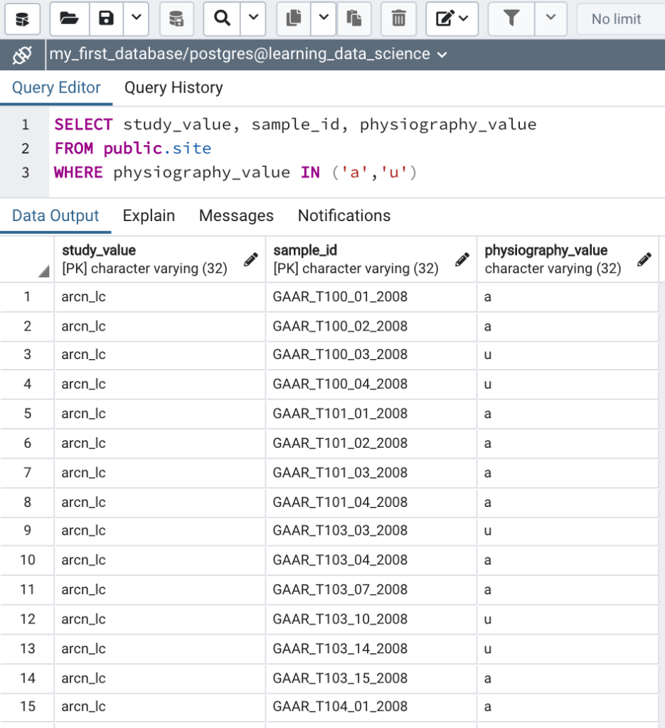Click the Paste rows clipboard icon
This screenshot has width=665, height=728.
point(354,18)
